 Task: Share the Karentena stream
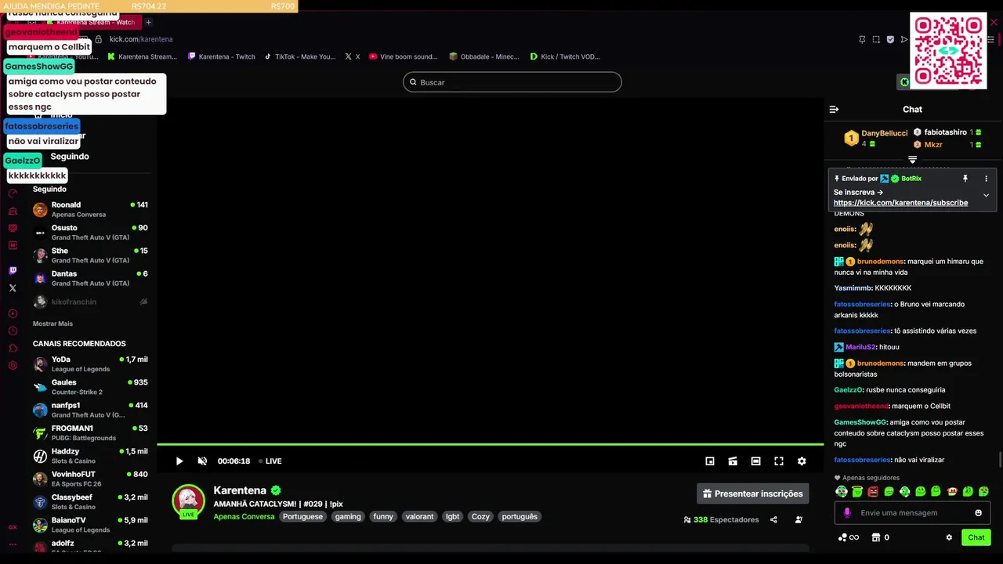pos(773,519)
